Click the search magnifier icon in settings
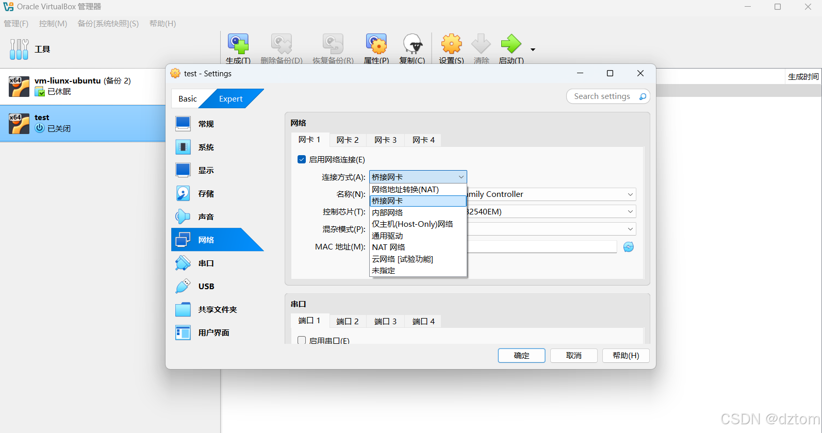This screenshot has width=822, height=433. [643, 96]
